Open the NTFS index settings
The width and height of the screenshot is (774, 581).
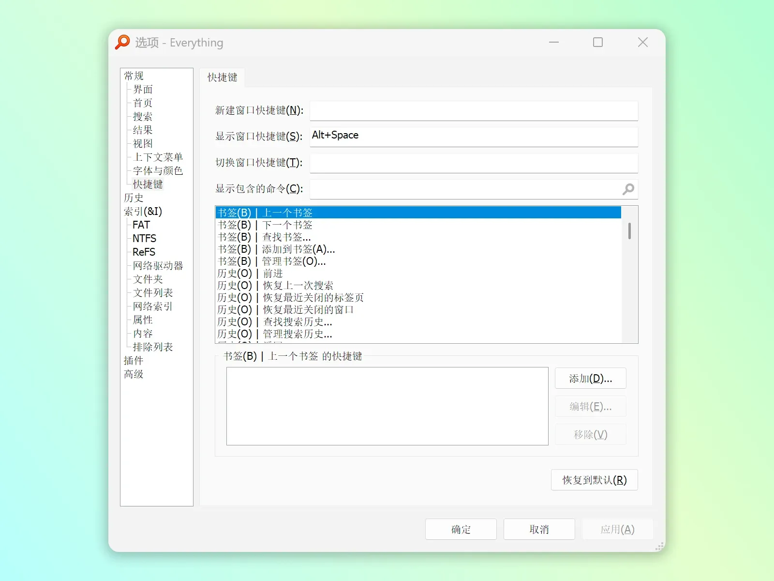pos(144,239)
